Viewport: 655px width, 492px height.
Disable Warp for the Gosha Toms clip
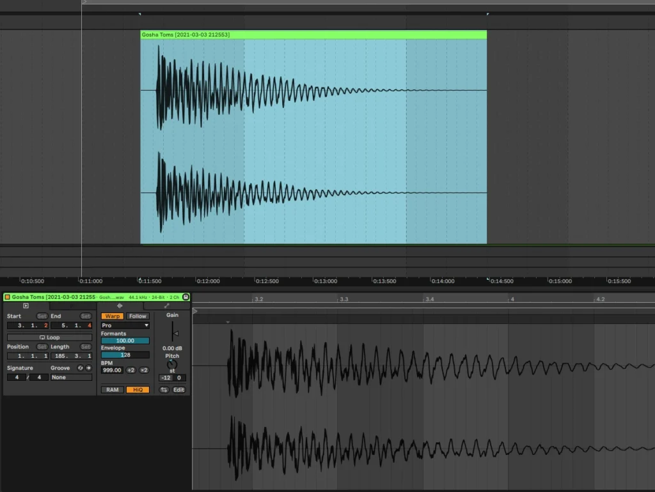(x=112, y=316)
